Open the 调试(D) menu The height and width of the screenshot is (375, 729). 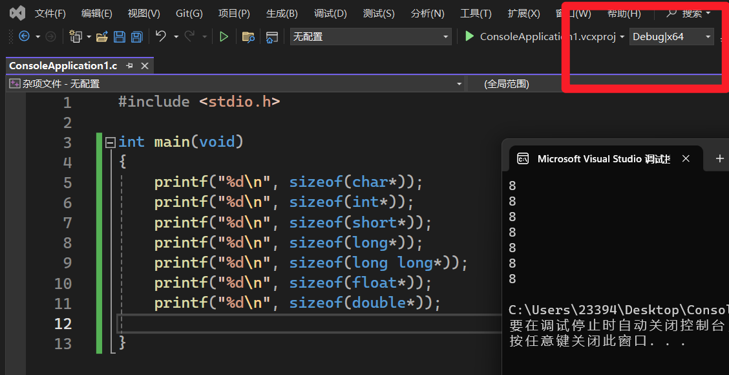point(330,14)
